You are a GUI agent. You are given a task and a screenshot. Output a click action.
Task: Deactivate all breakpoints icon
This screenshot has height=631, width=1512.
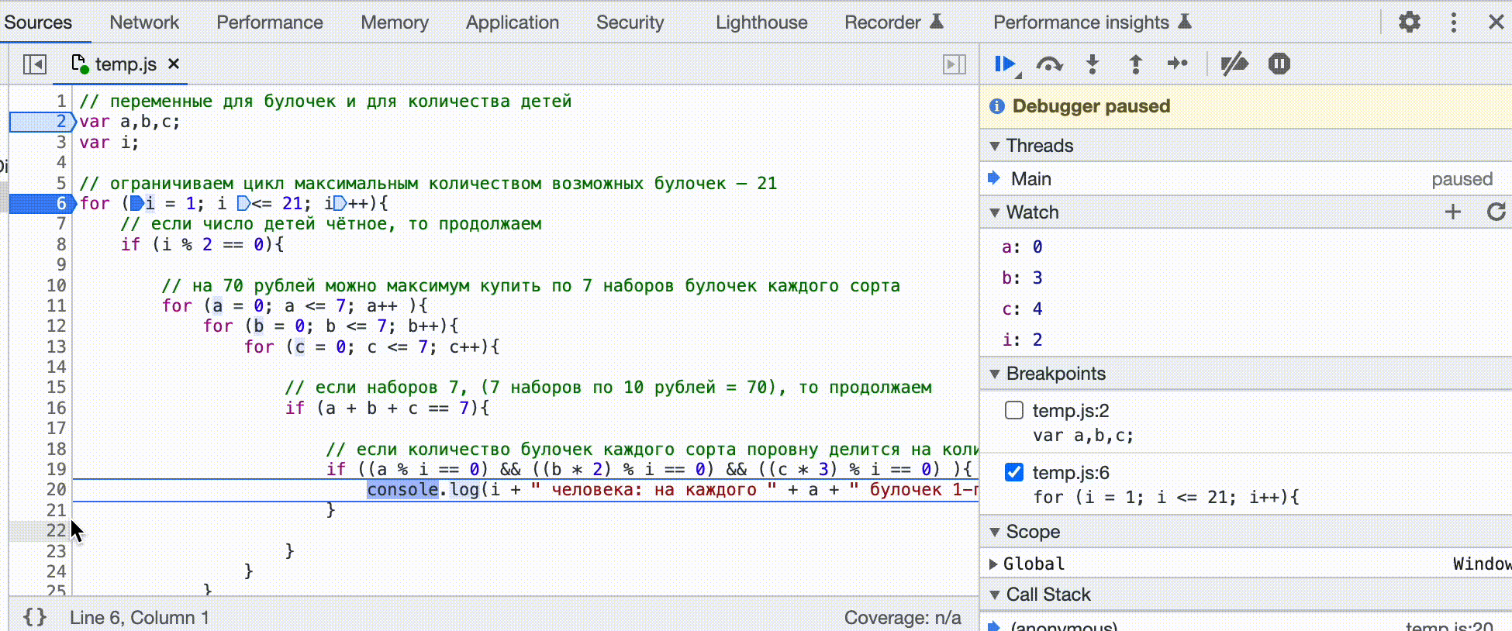click(1234, 64)
